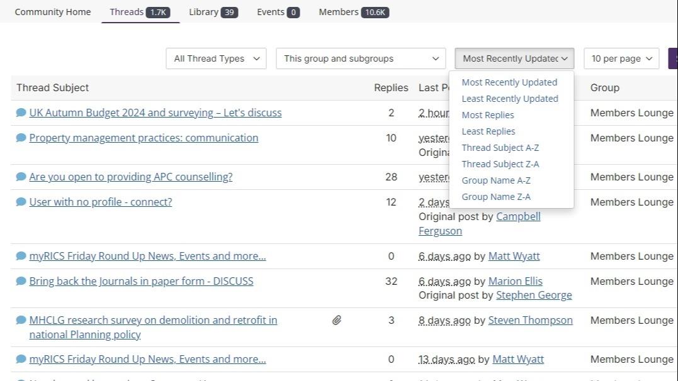Expand This group and subgroups selector

[361, 58]
